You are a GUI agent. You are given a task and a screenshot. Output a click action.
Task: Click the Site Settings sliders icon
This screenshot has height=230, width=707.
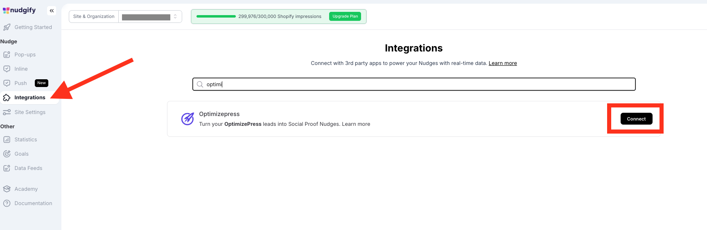point(7,112)
